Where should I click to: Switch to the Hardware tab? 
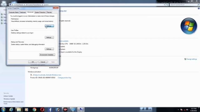23,12
